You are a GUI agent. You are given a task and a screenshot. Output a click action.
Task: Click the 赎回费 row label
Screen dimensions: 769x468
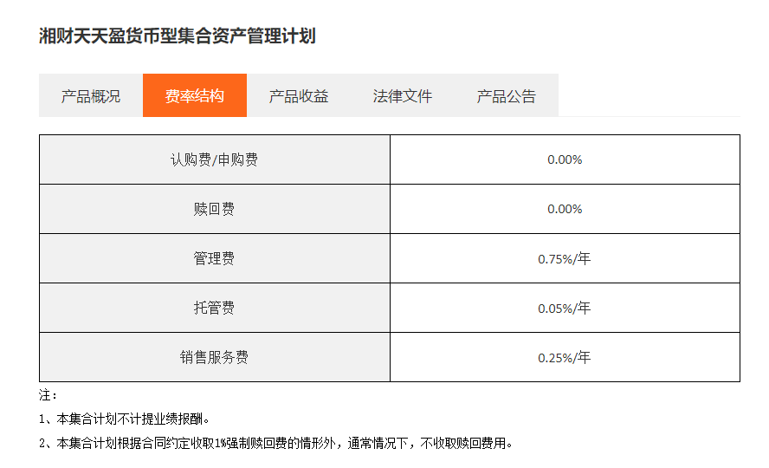click(214, 209)
